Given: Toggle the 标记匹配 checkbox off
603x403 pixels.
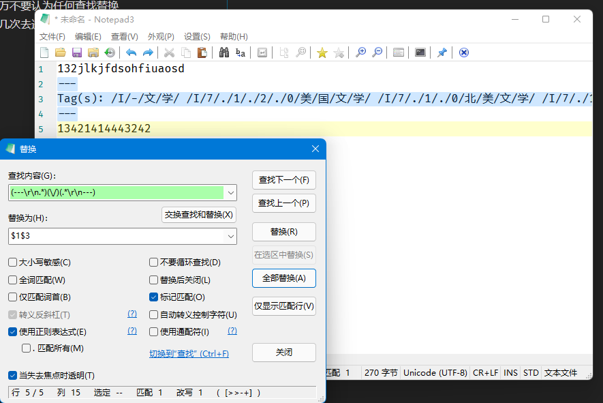Looking at the screenshot, I should click(x=154, y=297).
